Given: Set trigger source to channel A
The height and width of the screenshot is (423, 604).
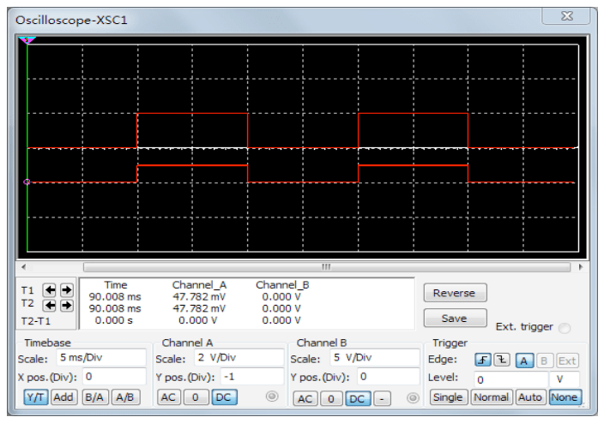Looking at the screenshot, I should 524,360.
